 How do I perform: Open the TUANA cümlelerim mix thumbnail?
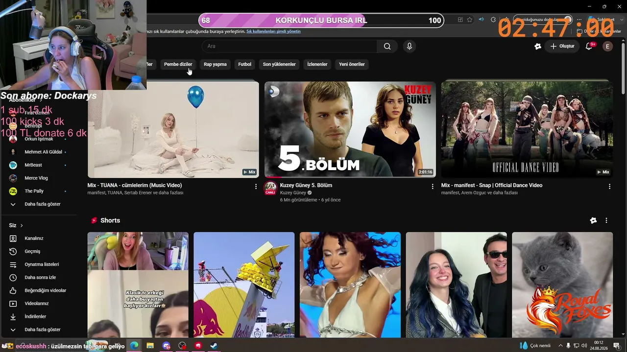[x=173, y=129]
